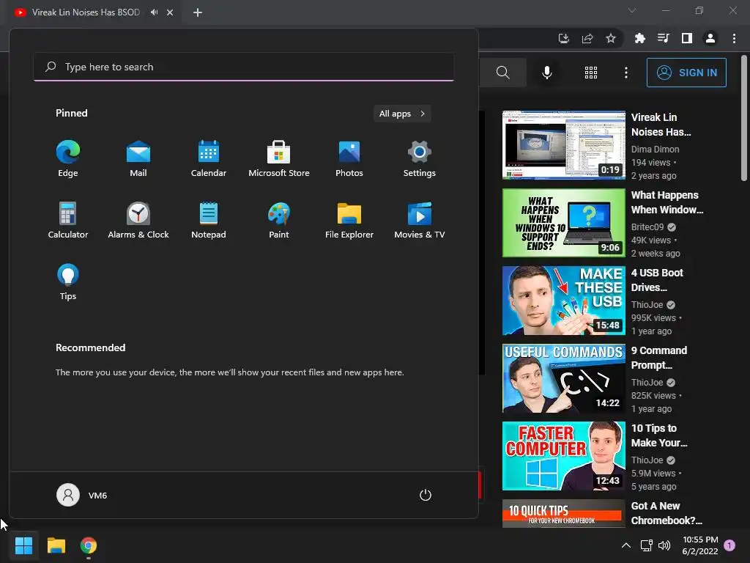Click the '10 Tips to Make Your...' title

pyautogui.click(x=658, y=435)
